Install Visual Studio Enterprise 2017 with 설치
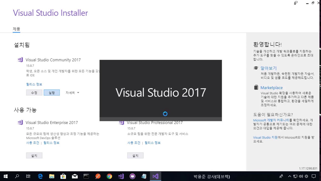This screenshot has height=181, width=321. [34, 156]
